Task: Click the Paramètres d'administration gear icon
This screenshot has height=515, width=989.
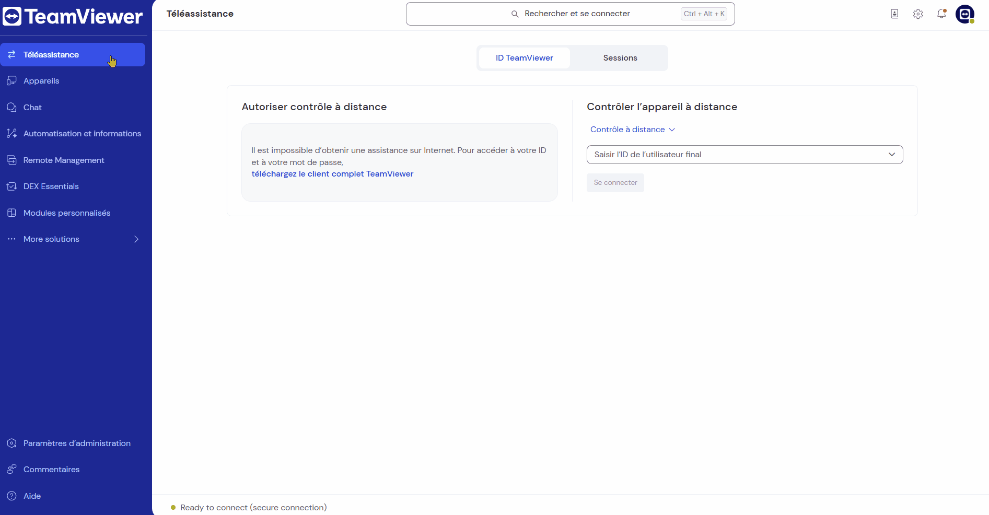Action: coord(11,443)
